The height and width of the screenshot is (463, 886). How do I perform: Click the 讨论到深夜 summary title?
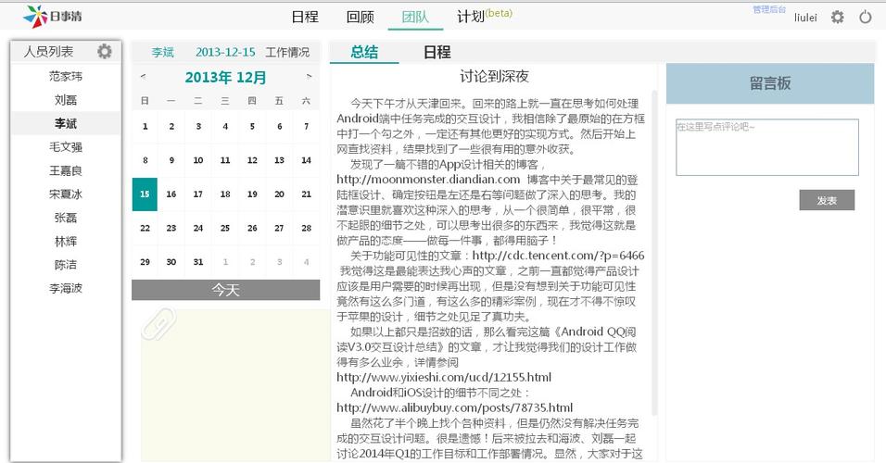pyautogui.click(x=494, y=76)
